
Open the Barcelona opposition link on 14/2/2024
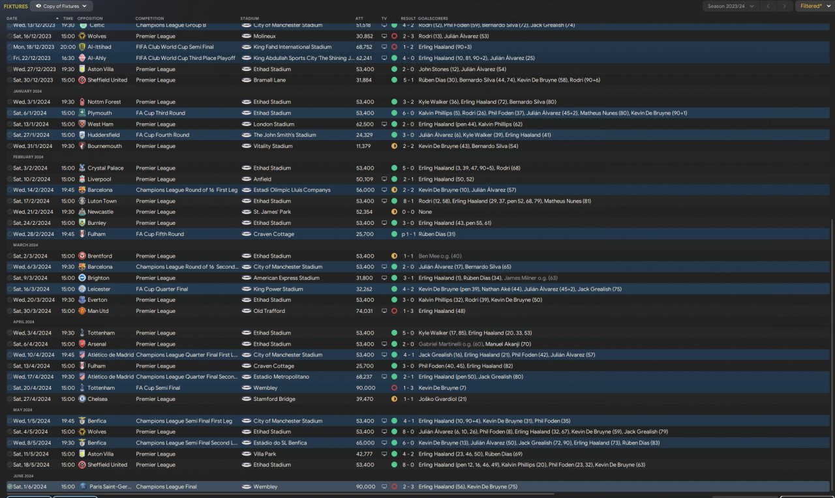pyautogui.click(x=100, y=190)
